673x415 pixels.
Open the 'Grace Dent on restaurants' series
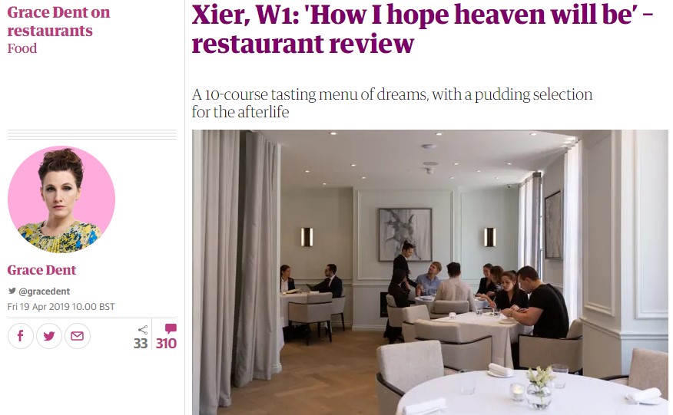[x=58, y=21]
